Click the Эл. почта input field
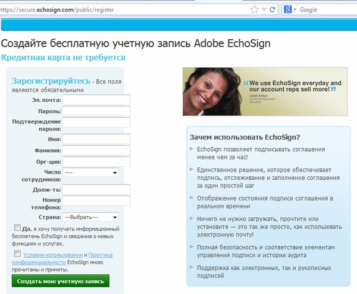357x294 pixels. click(96, 100)
